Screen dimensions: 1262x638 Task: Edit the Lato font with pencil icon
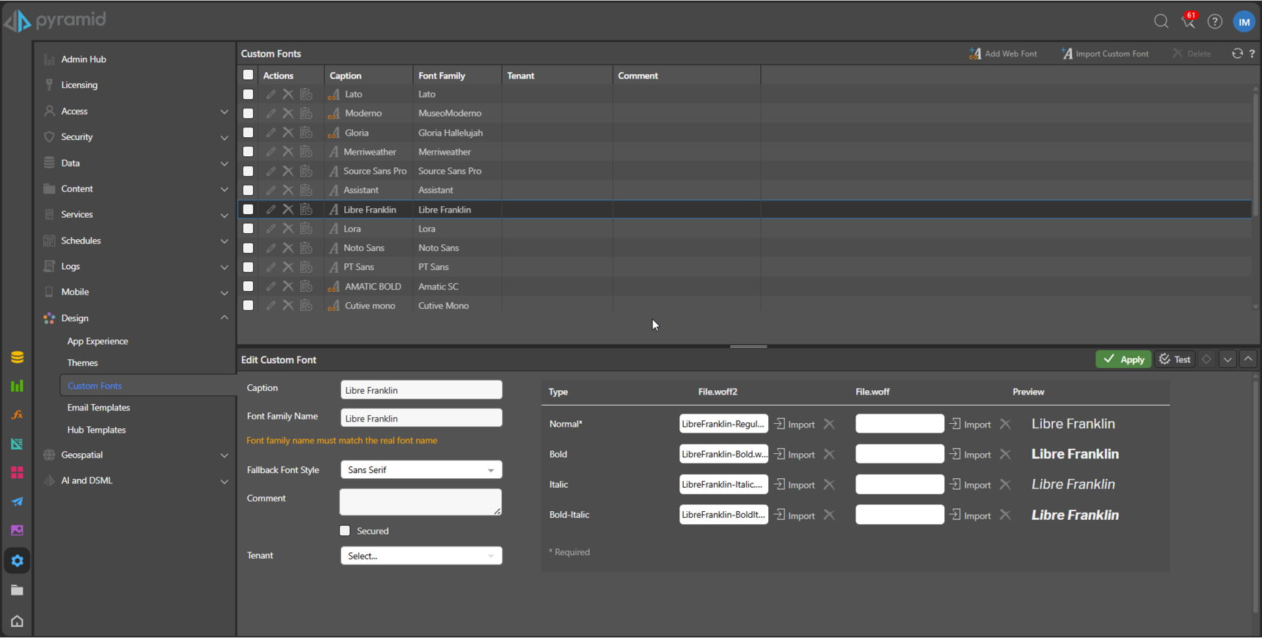pos(271,95)
